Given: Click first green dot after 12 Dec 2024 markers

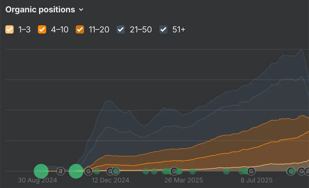Looking at the screenshot, I should pos(146,171).
